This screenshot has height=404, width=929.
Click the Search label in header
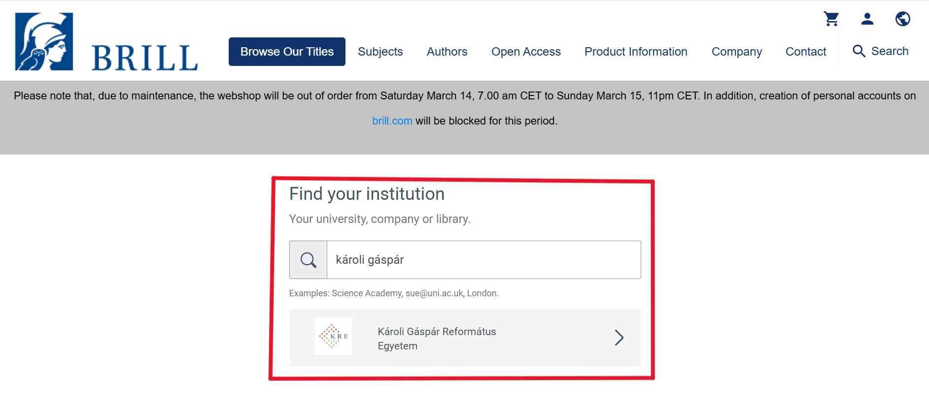890,51
